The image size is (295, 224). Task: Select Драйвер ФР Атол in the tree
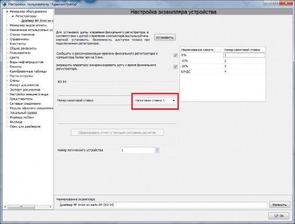(x=37, y=20)
